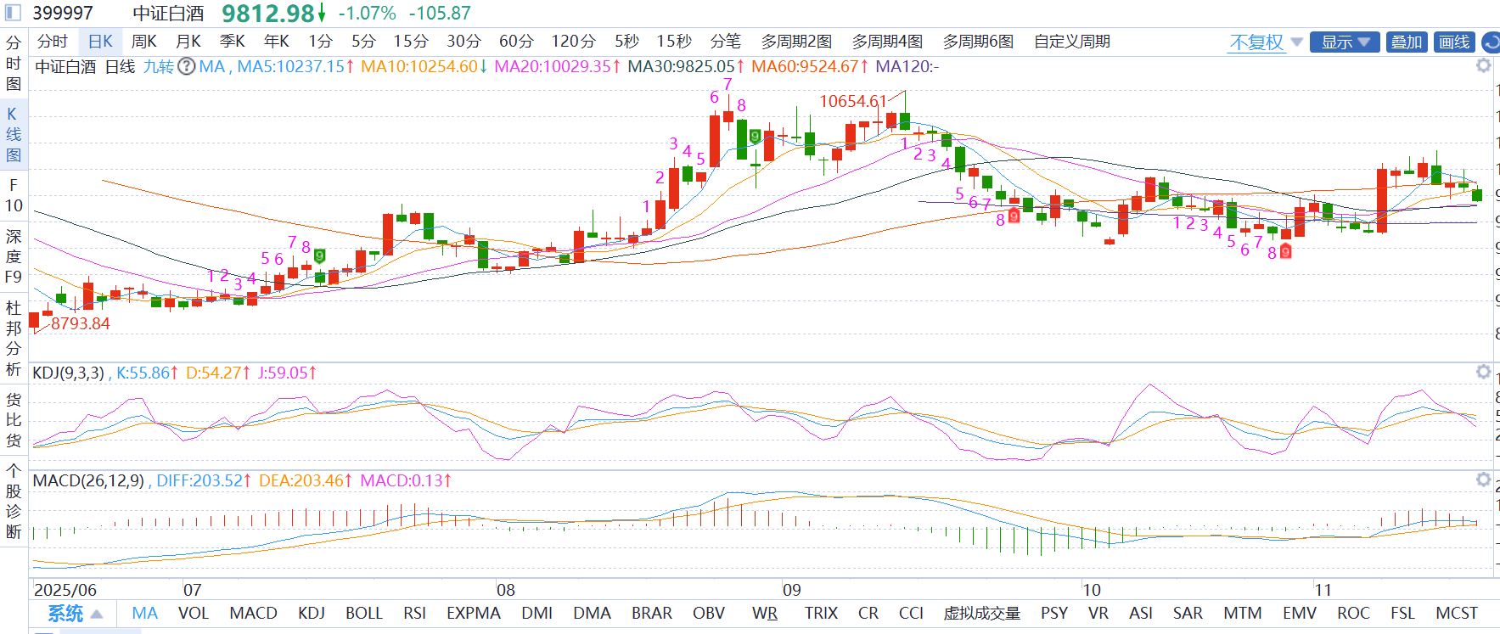Toggle the EXPMA indicator in bottom bar
The height and width of the screenshot is (634, 1500).
(x=474, y=614)
